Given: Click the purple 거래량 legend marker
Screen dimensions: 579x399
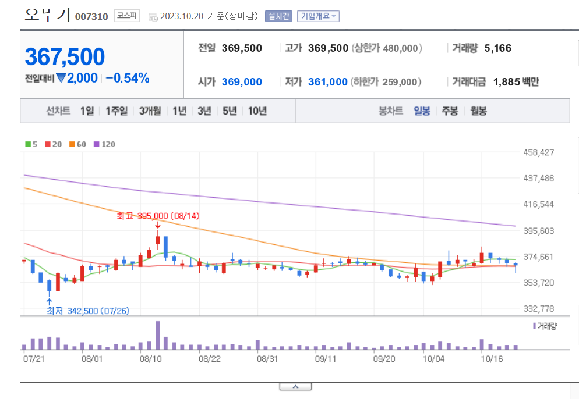Looking at the screenshot, I should click(534, 326).
